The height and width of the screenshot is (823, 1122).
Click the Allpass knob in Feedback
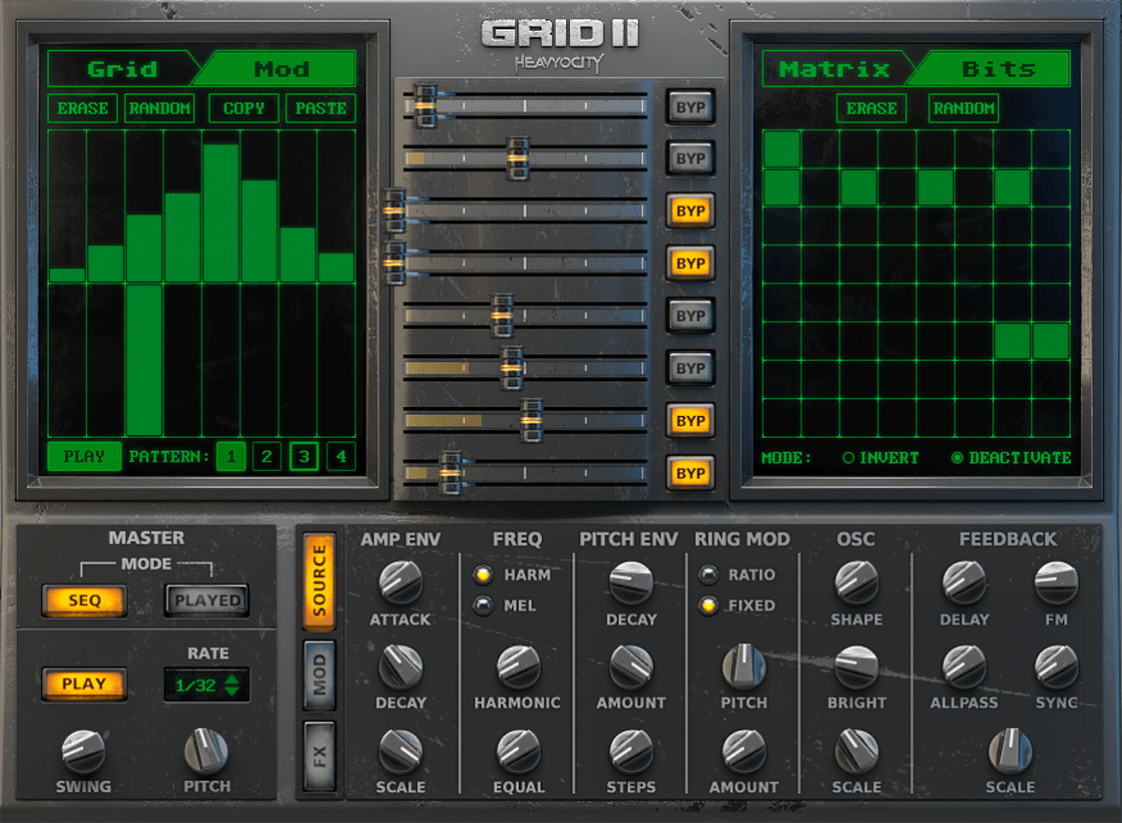click(x=964, y=666)
